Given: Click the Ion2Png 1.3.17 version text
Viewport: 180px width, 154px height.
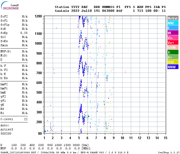Looking at the screenshot, I should point(169,152).
